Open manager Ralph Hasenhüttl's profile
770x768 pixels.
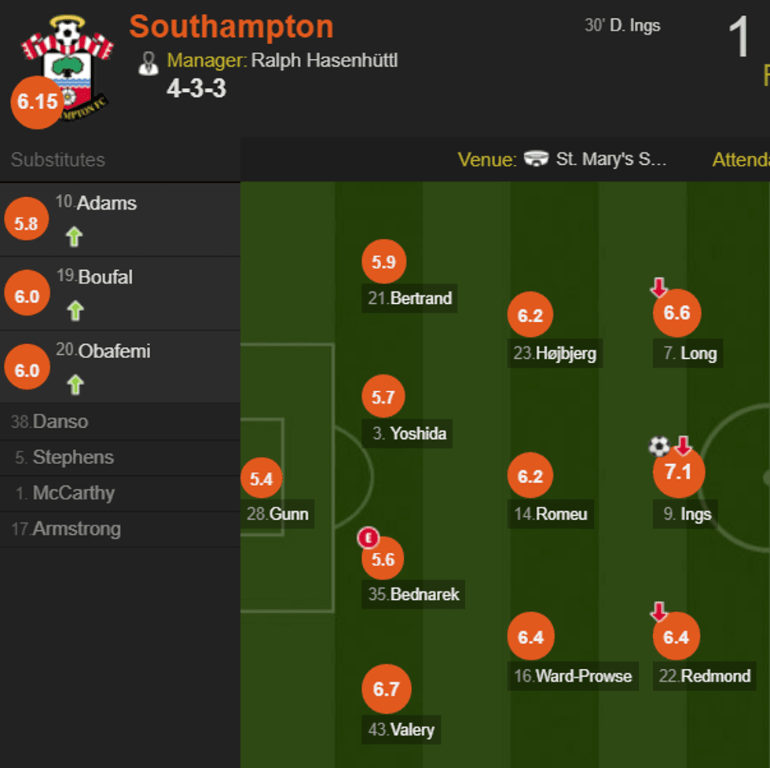[324, 60]
